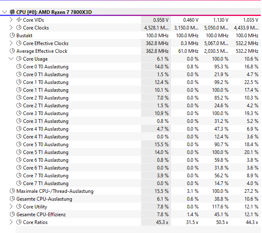The image size is (262, 233).
Task: Click the icon beside Gesamte CPU-Auslastung
Action: 12,199
